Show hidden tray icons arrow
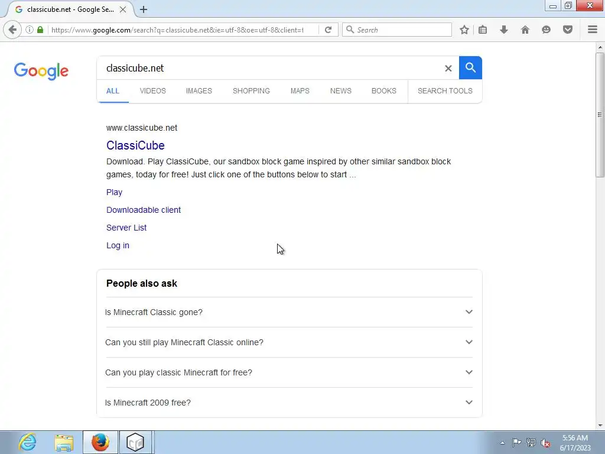Image resolution: width=605 pixels, height=454 pixels. 502,443
